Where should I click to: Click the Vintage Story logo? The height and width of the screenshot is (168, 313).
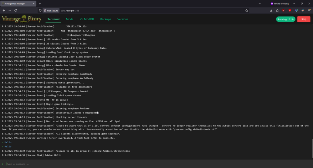22,19
